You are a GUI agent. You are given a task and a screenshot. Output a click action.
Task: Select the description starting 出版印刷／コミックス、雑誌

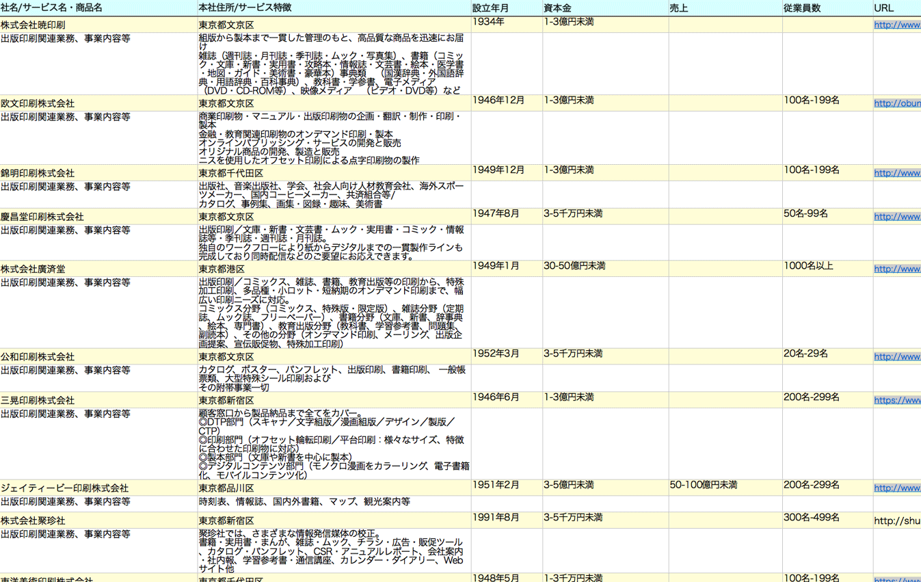(x=334, y=313)
